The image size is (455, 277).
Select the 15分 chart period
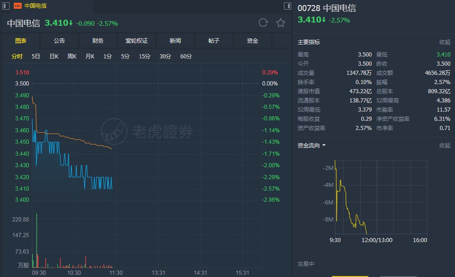click(x=144, y=56)
